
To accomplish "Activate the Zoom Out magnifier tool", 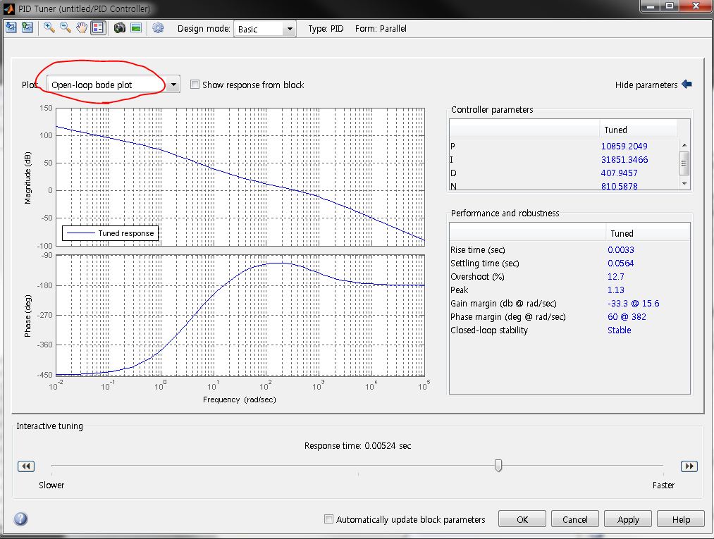I will coord(66,27).
